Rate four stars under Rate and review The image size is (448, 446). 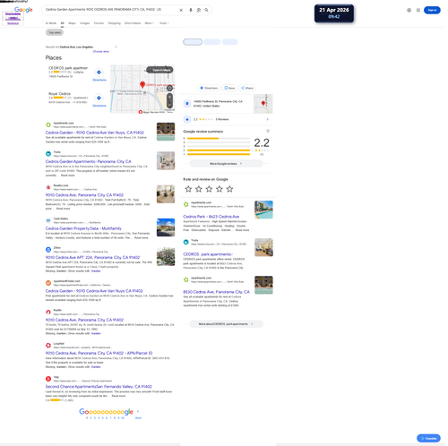(x=220, y=189)
